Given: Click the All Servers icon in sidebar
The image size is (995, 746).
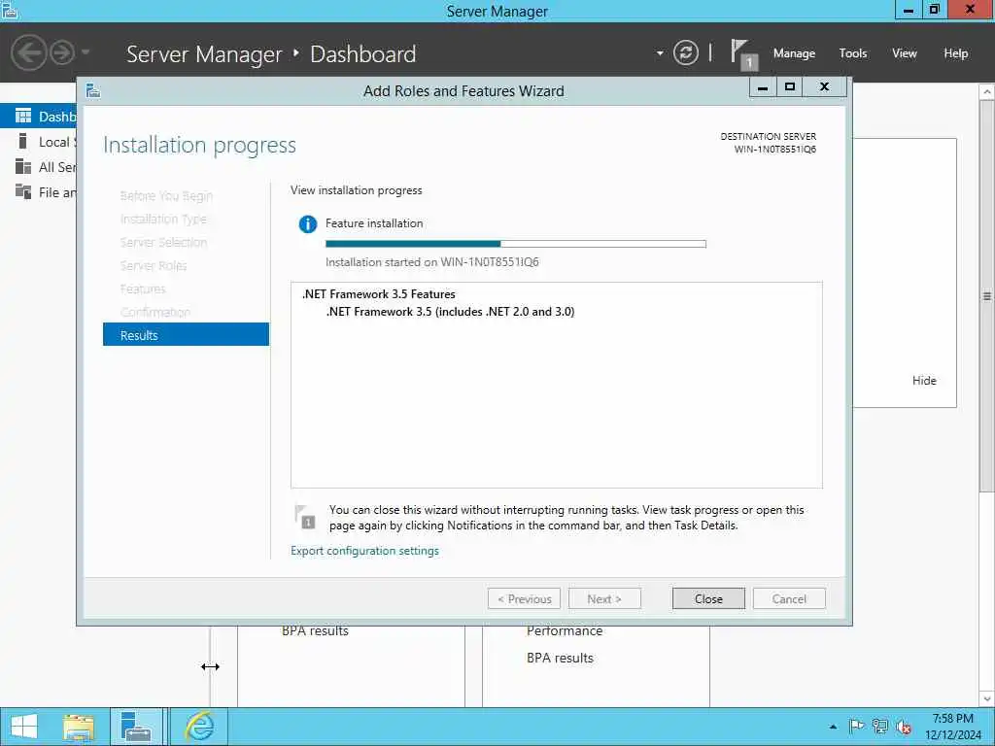Looking at the screenshot, I should [x=23, y=166].
